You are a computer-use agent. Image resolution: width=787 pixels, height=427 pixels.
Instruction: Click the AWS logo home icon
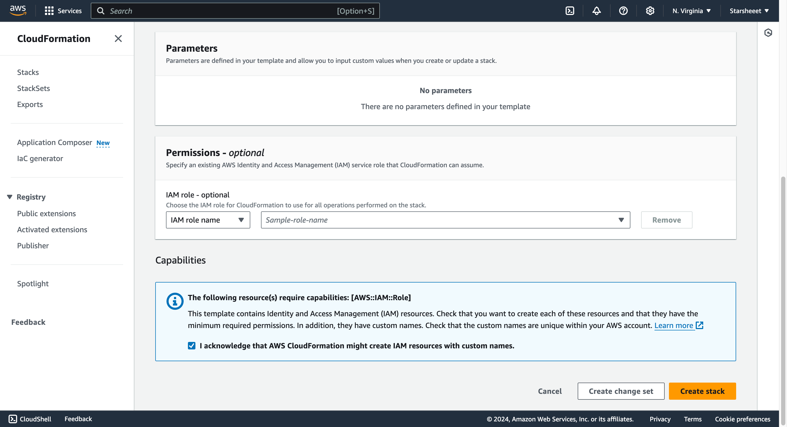click(x=18, y=10)
